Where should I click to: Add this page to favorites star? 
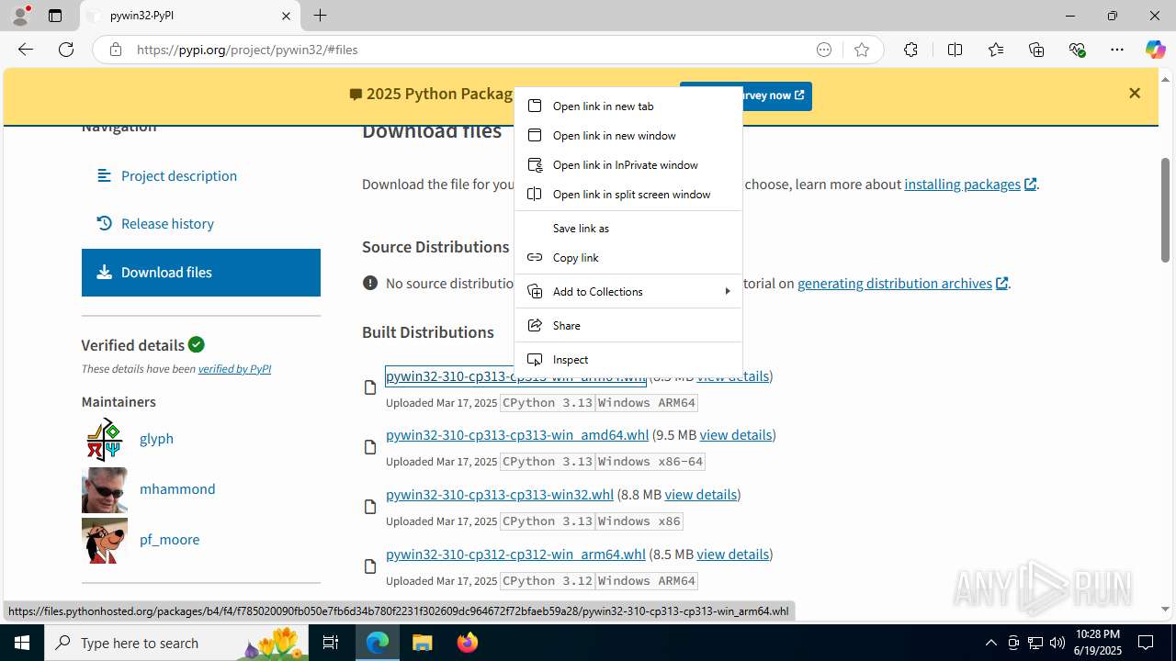862,50
